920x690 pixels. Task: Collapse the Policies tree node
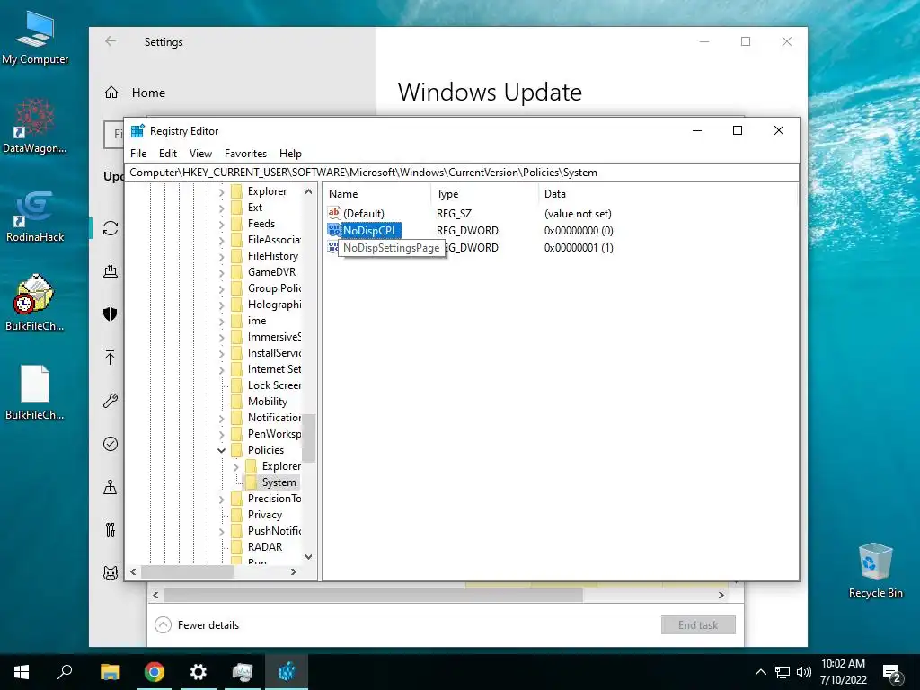221,450
